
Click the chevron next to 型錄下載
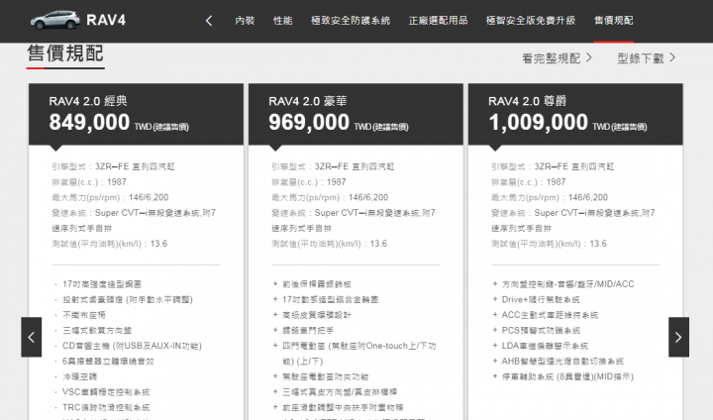[672, 57]
